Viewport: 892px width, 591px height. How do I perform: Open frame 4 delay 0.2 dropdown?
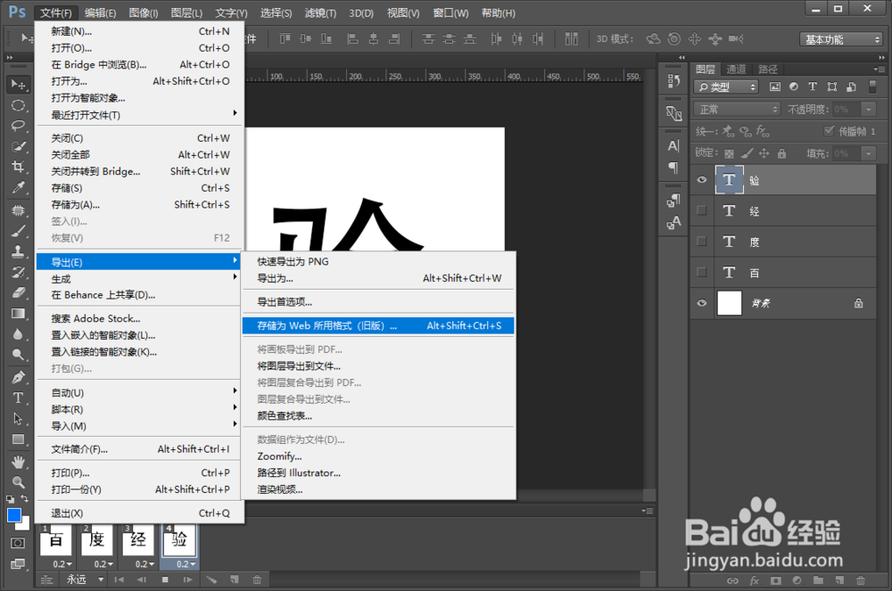coord(186,564)
